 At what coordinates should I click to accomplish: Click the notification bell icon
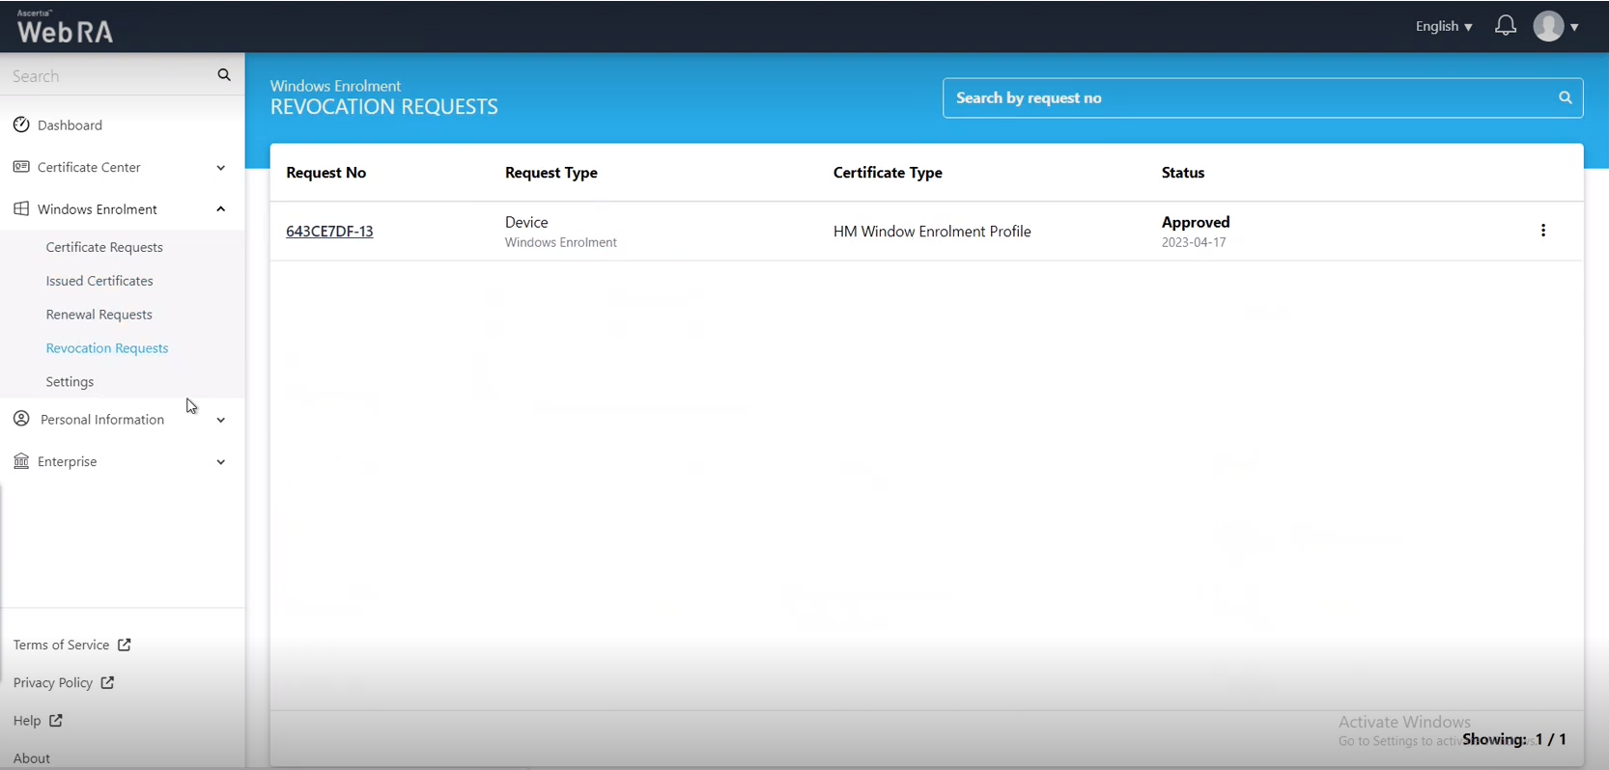point(1505,26)
